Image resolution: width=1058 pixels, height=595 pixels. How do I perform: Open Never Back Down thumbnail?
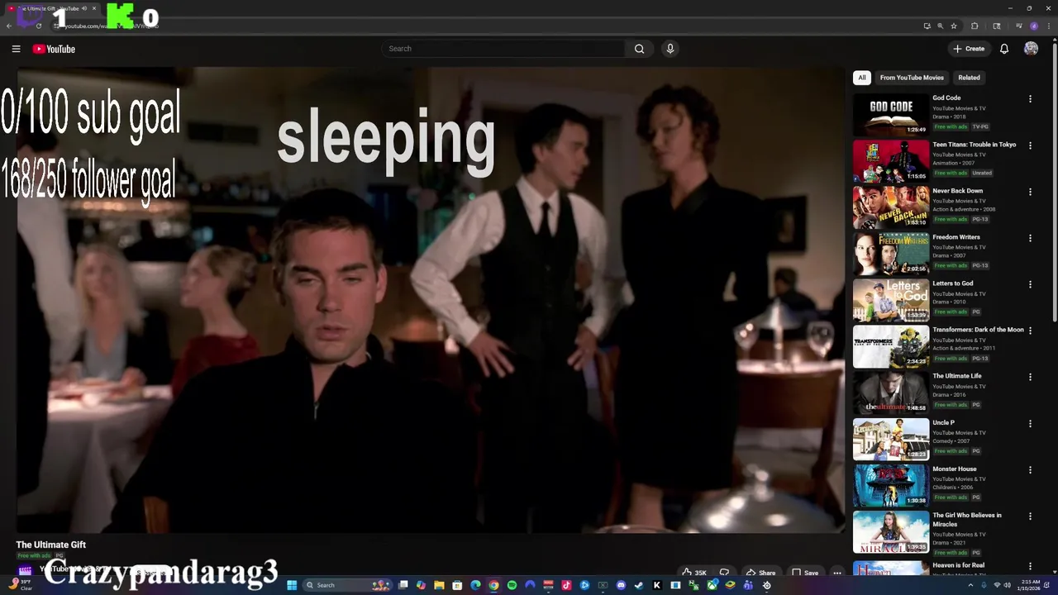pos(891,207)
